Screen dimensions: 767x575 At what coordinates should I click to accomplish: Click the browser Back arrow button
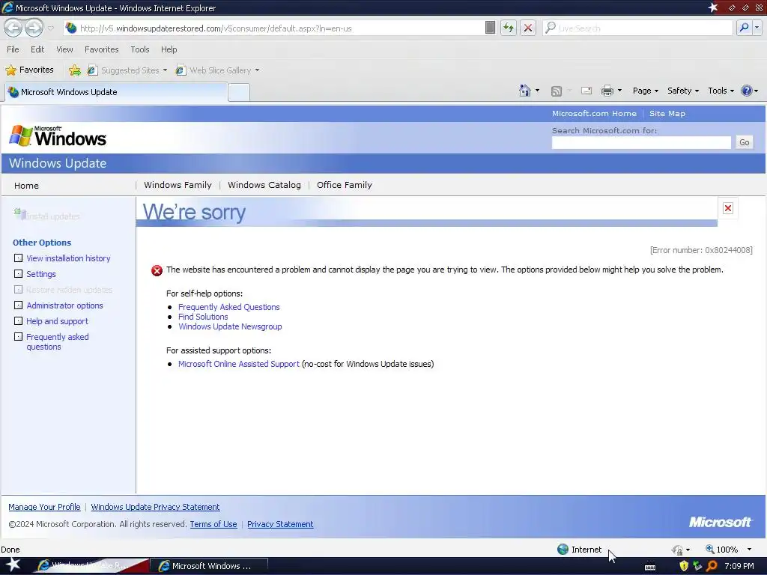tap(13, 28)
